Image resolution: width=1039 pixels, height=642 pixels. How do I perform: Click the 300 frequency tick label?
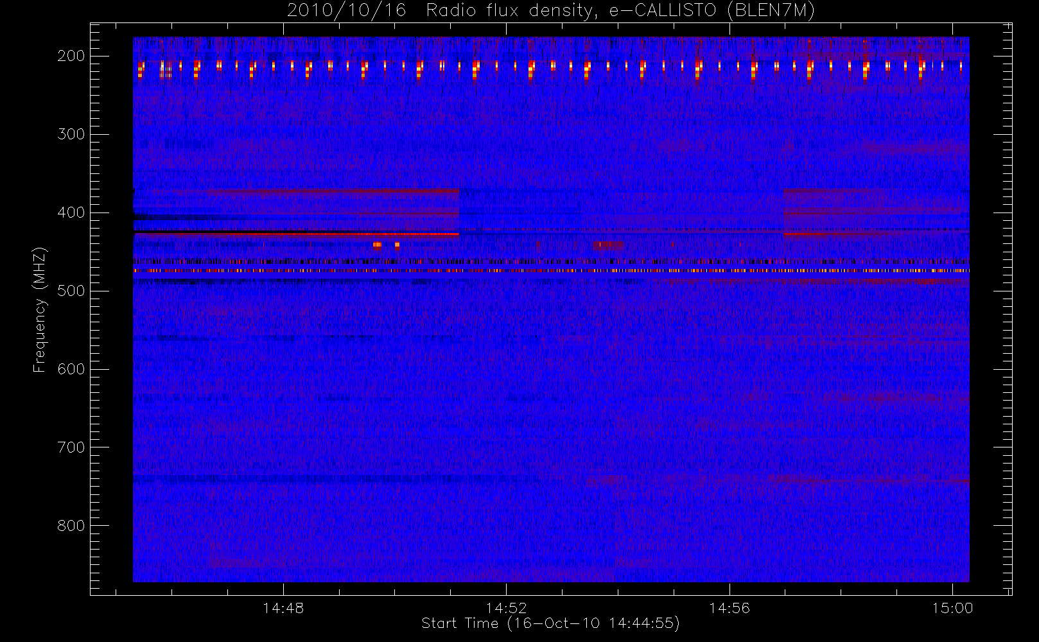(x=71, y=134)
